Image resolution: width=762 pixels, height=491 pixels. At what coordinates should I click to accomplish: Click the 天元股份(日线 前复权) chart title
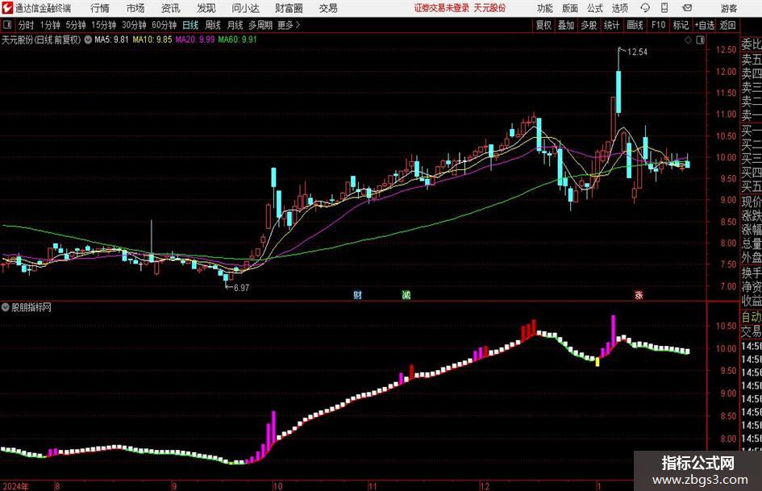pyautogui.click(x=41, y=40)
